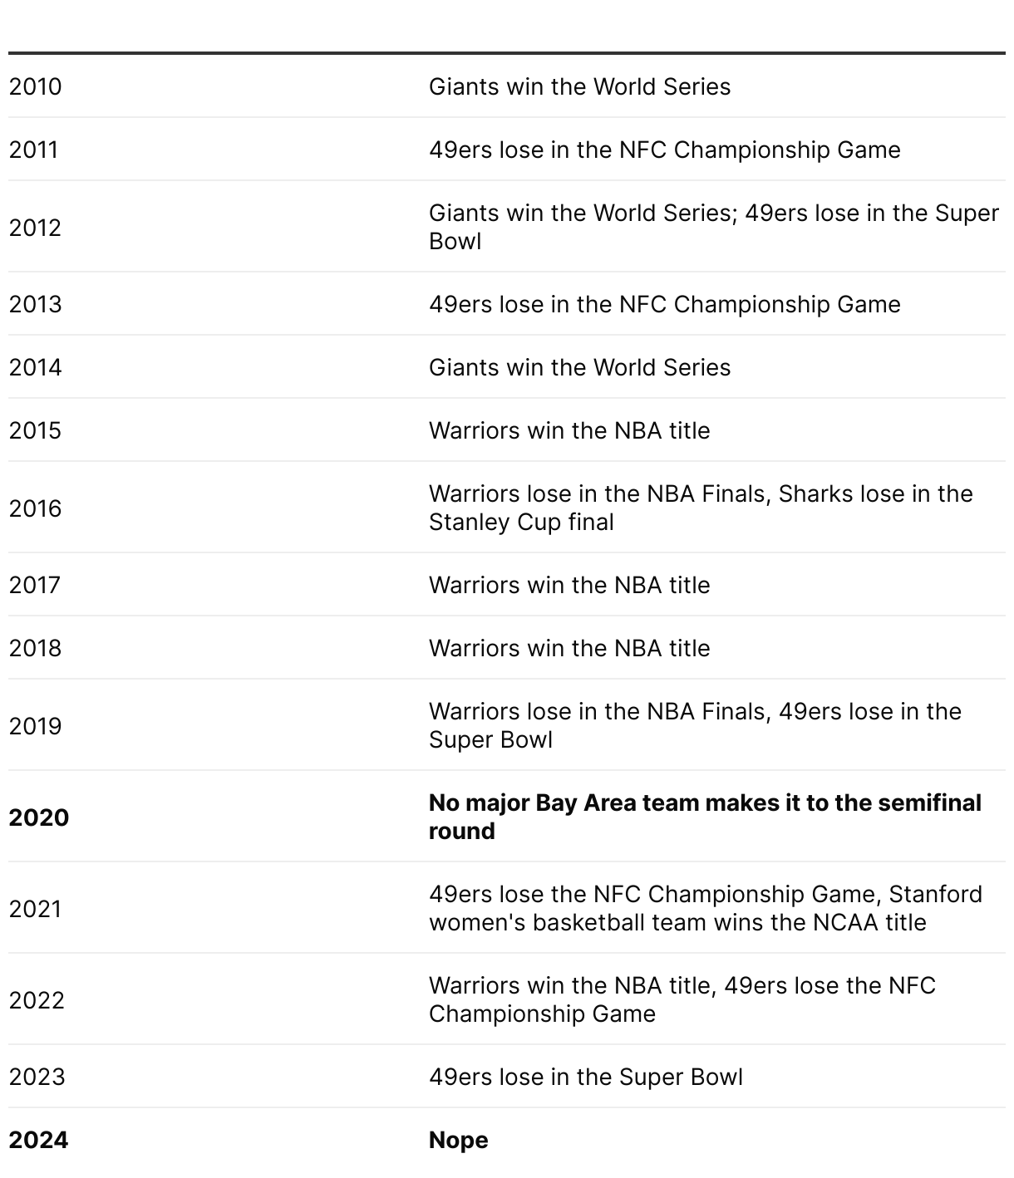Click the 2017 year label
The width and height of the screenshot is (1014, 1178).
[35, 585]
